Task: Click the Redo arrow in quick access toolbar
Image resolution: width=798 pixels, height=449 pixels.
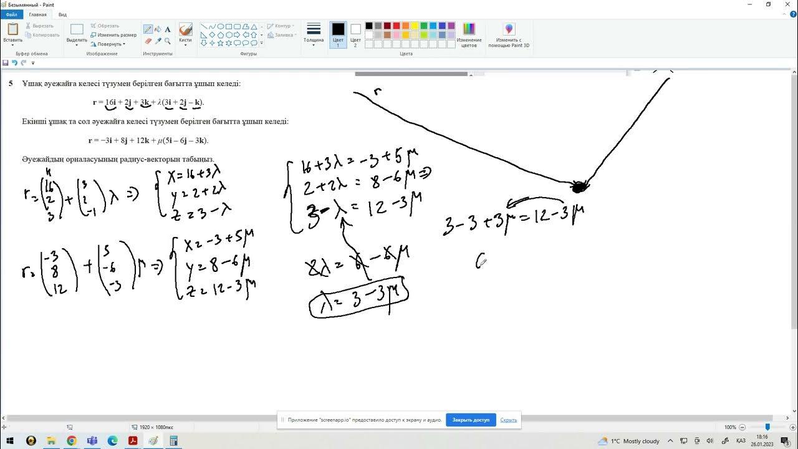Action: click(24, 63)
